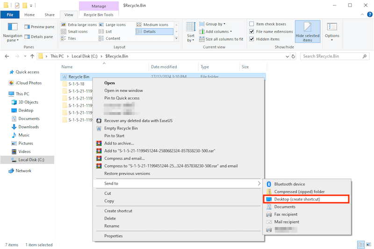Expand the layout gallery more arrow
Image resolution: width=374 pixels, height=249 pixels.
click(x=177, y=38)
